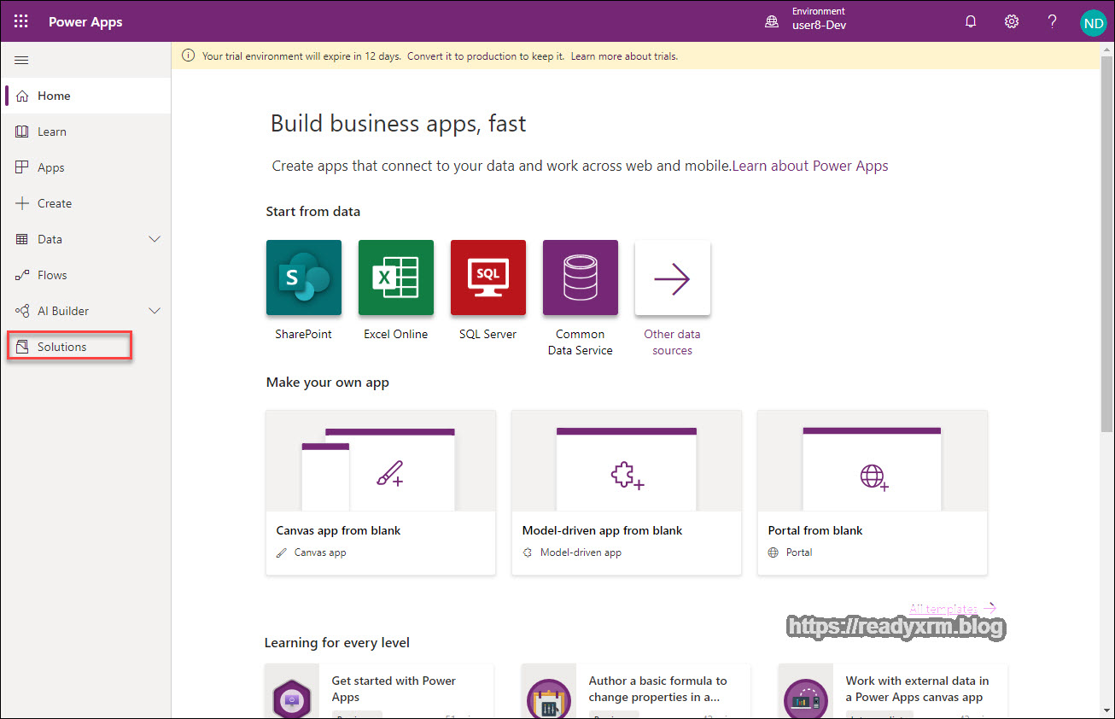The height and width of the screenshot is (719, 1115).
Task: Open the Excel Online data source
Action: 396,278
